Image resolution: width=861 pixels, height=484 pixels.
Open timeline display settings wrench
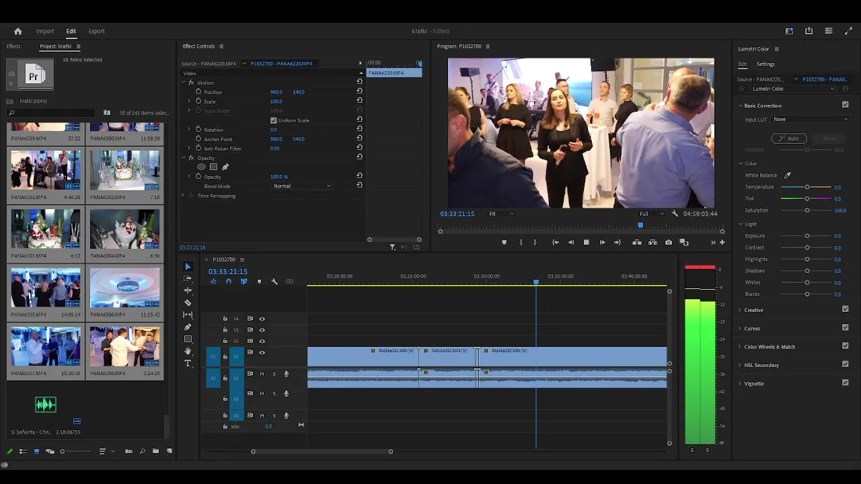[x=274, y=282]
